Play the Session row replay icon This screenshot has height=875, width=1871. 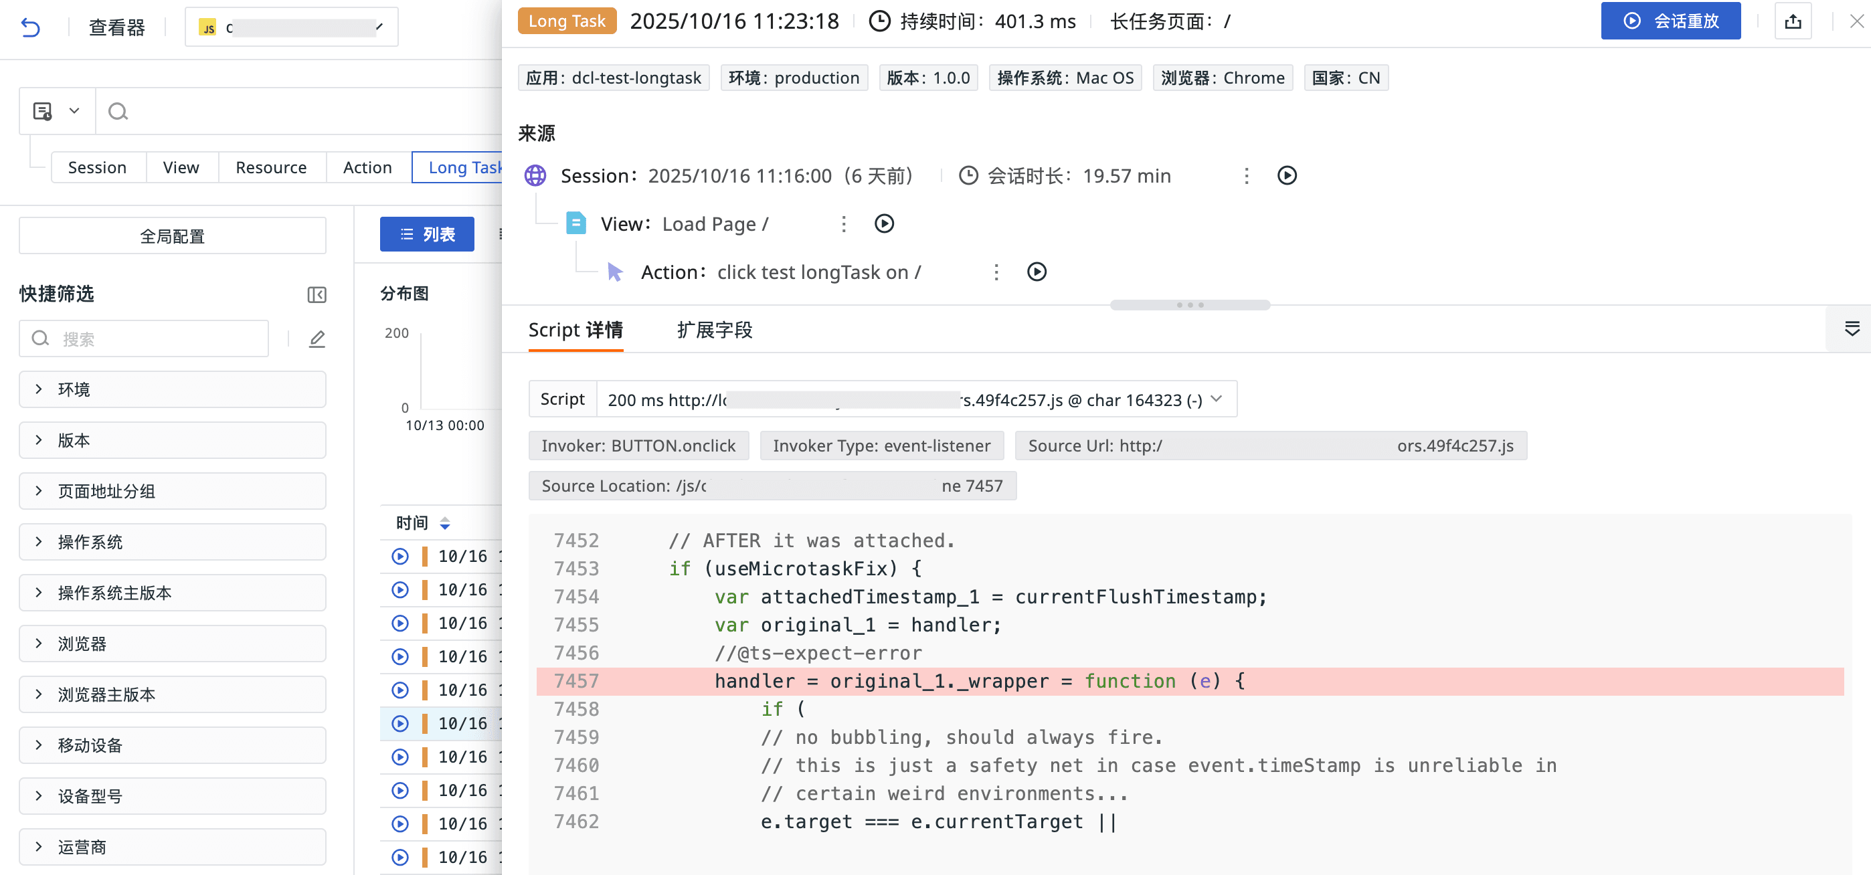1286,176
